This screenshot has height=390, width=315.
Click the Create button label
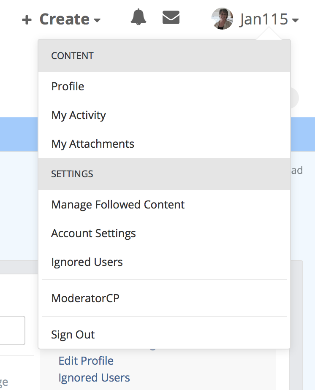(x=64, y=19)
